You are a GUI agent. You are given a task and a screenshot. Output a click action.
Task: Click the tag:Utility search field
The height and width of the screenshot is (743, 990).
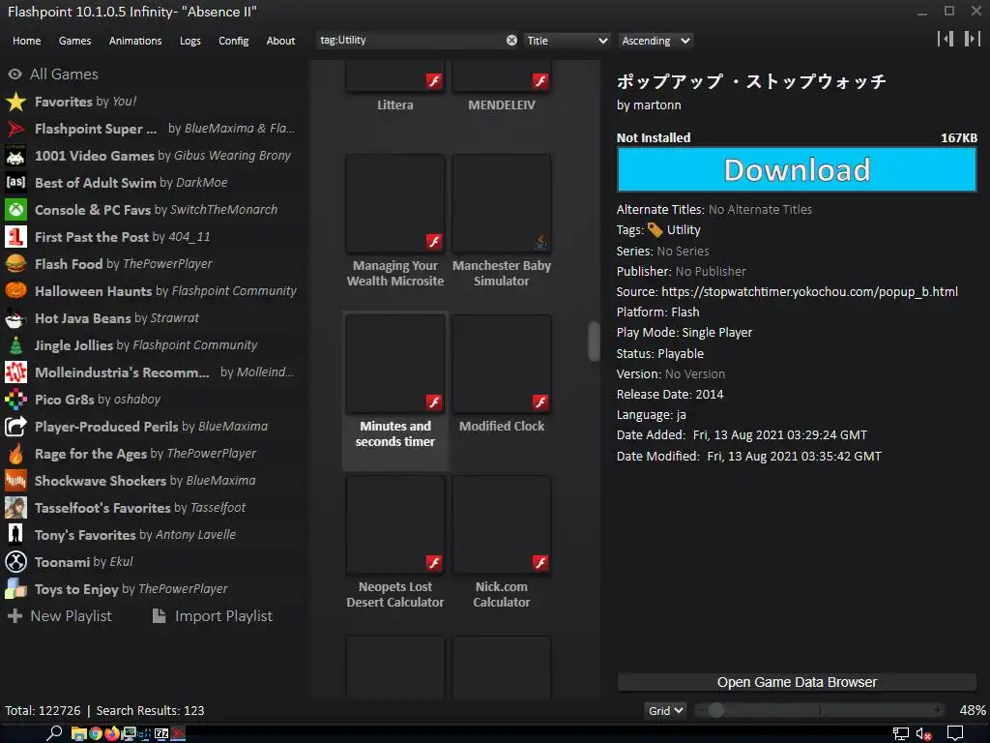410,41
